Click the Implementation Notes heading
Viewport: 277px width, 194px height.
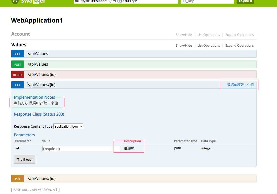point(34,97)
